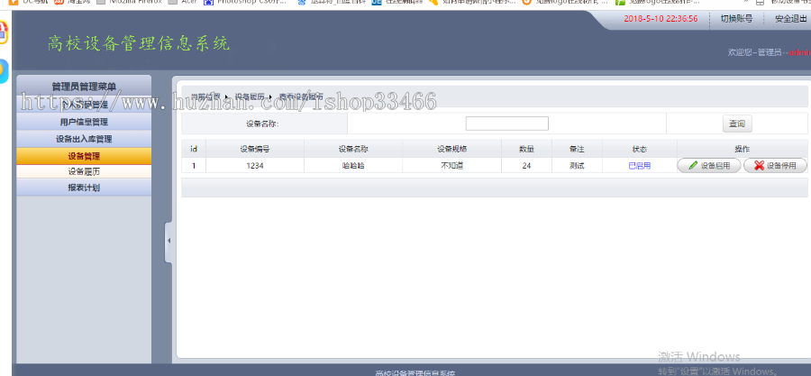Select the quantity cell 24
Image resolution: width=811 pixels, height=376 pixels.
[x=526, y=166]
